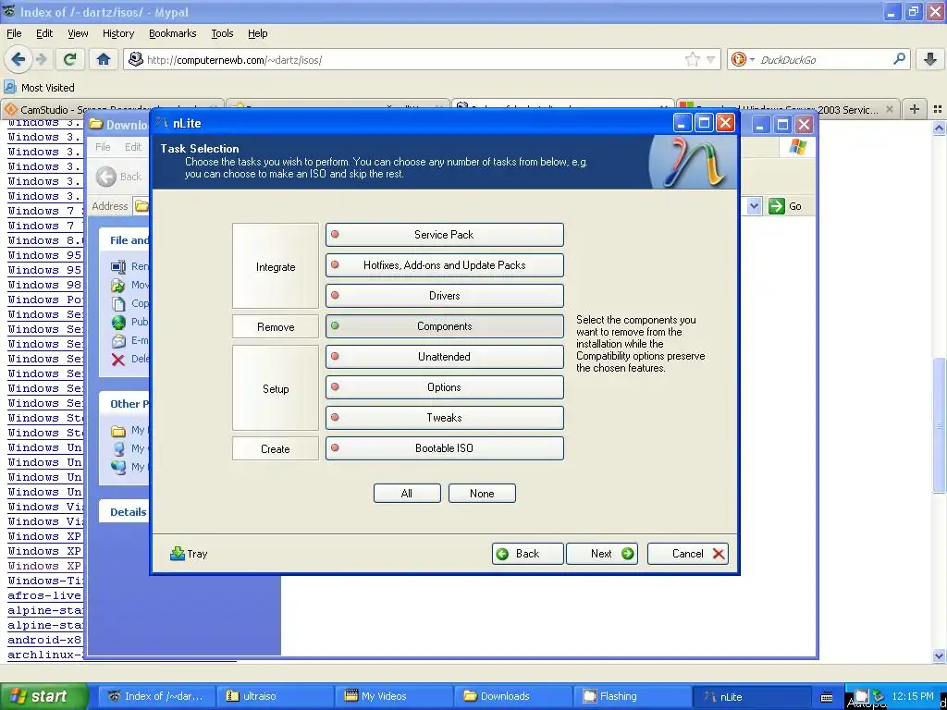The image size is (947, 710).
Task: Deselect the Components task button
Action: (x=445, y=326)
